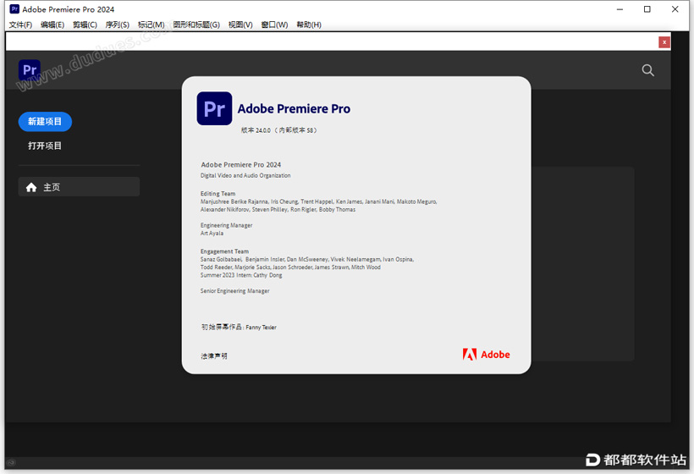The image size is (694, 474).
Task: Close the panel with red x button
Action: (664, 42)
